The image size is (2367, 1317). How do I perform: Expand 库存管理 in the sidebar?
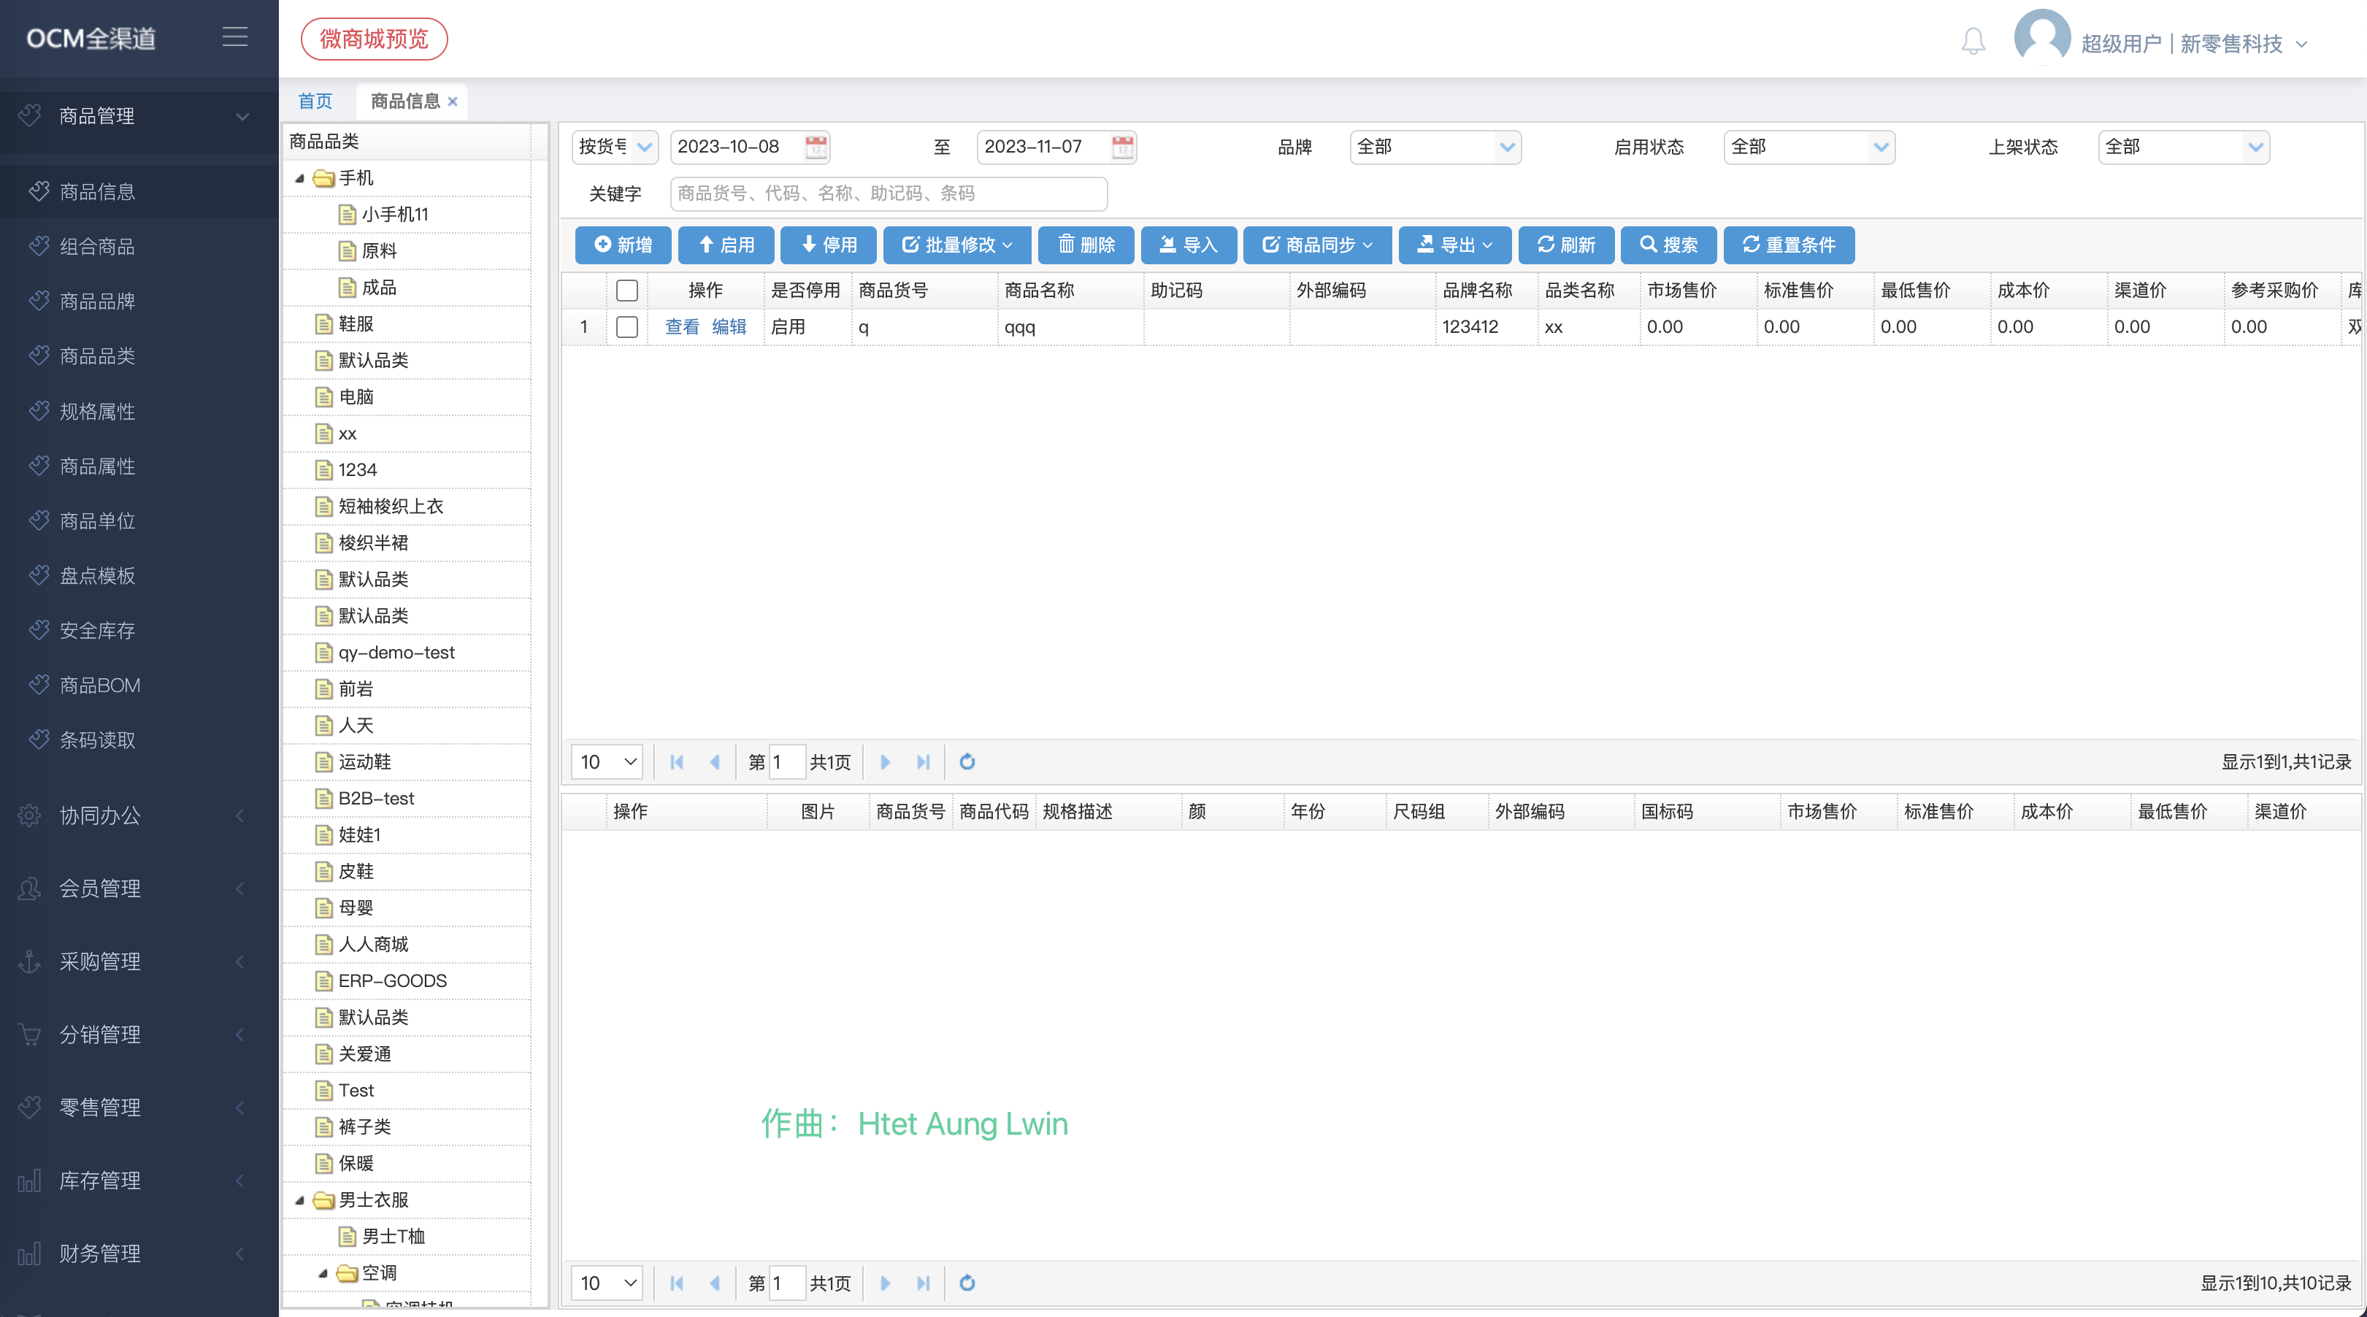click(x=138, y=1180)
